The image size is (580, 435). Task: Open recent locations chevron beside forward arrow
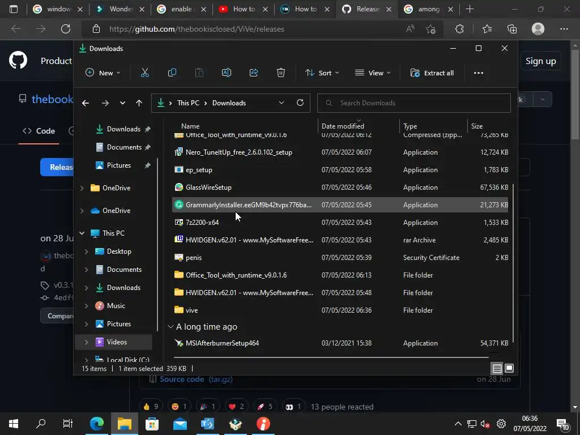(122, 103)
